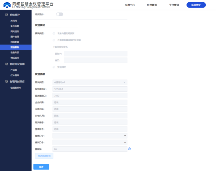The height and width of the screenshot is (171, 216).
Task: Click the 服务器地址 input field
Action: 90,89
